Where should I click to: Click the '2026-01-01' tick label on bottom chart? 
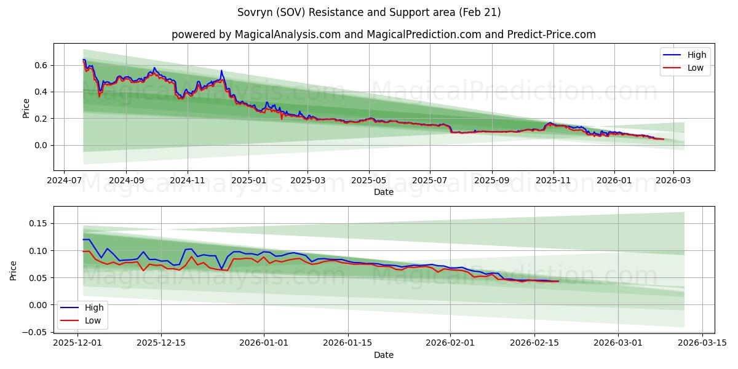tap(264, 344)
